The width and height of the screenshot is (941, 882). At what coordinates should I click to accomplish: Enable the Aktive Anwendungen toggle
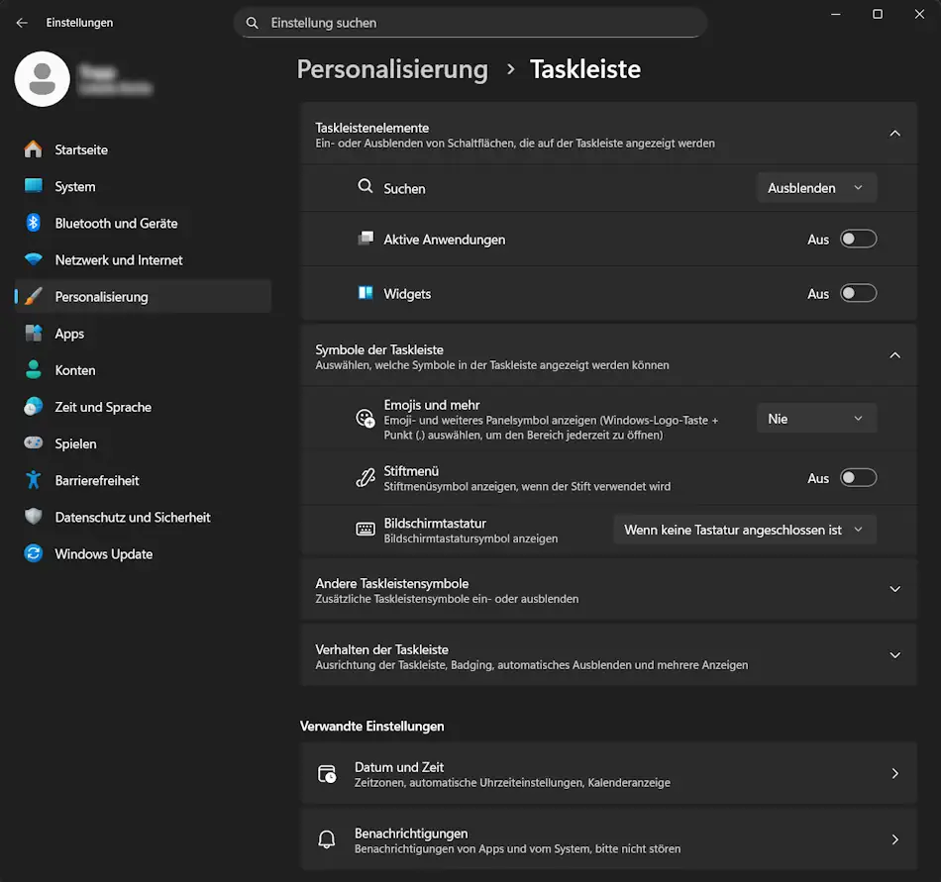coord(858,239)
